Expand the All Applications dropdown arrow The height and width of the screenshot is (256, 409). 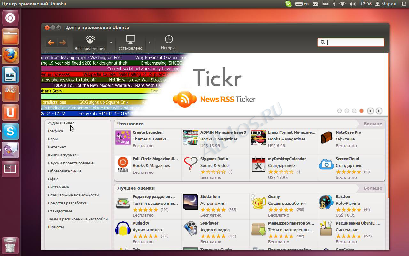pyautogui.click(x=111, y=43)
